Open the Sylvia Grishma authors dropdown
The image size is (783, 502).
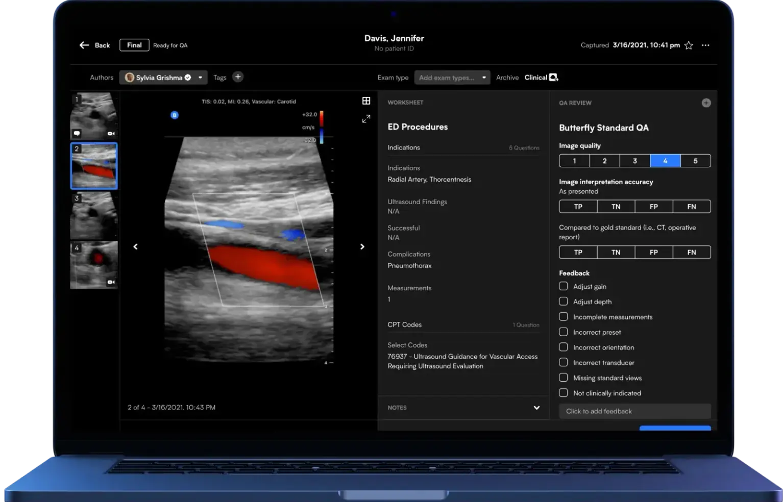(163, 78)
